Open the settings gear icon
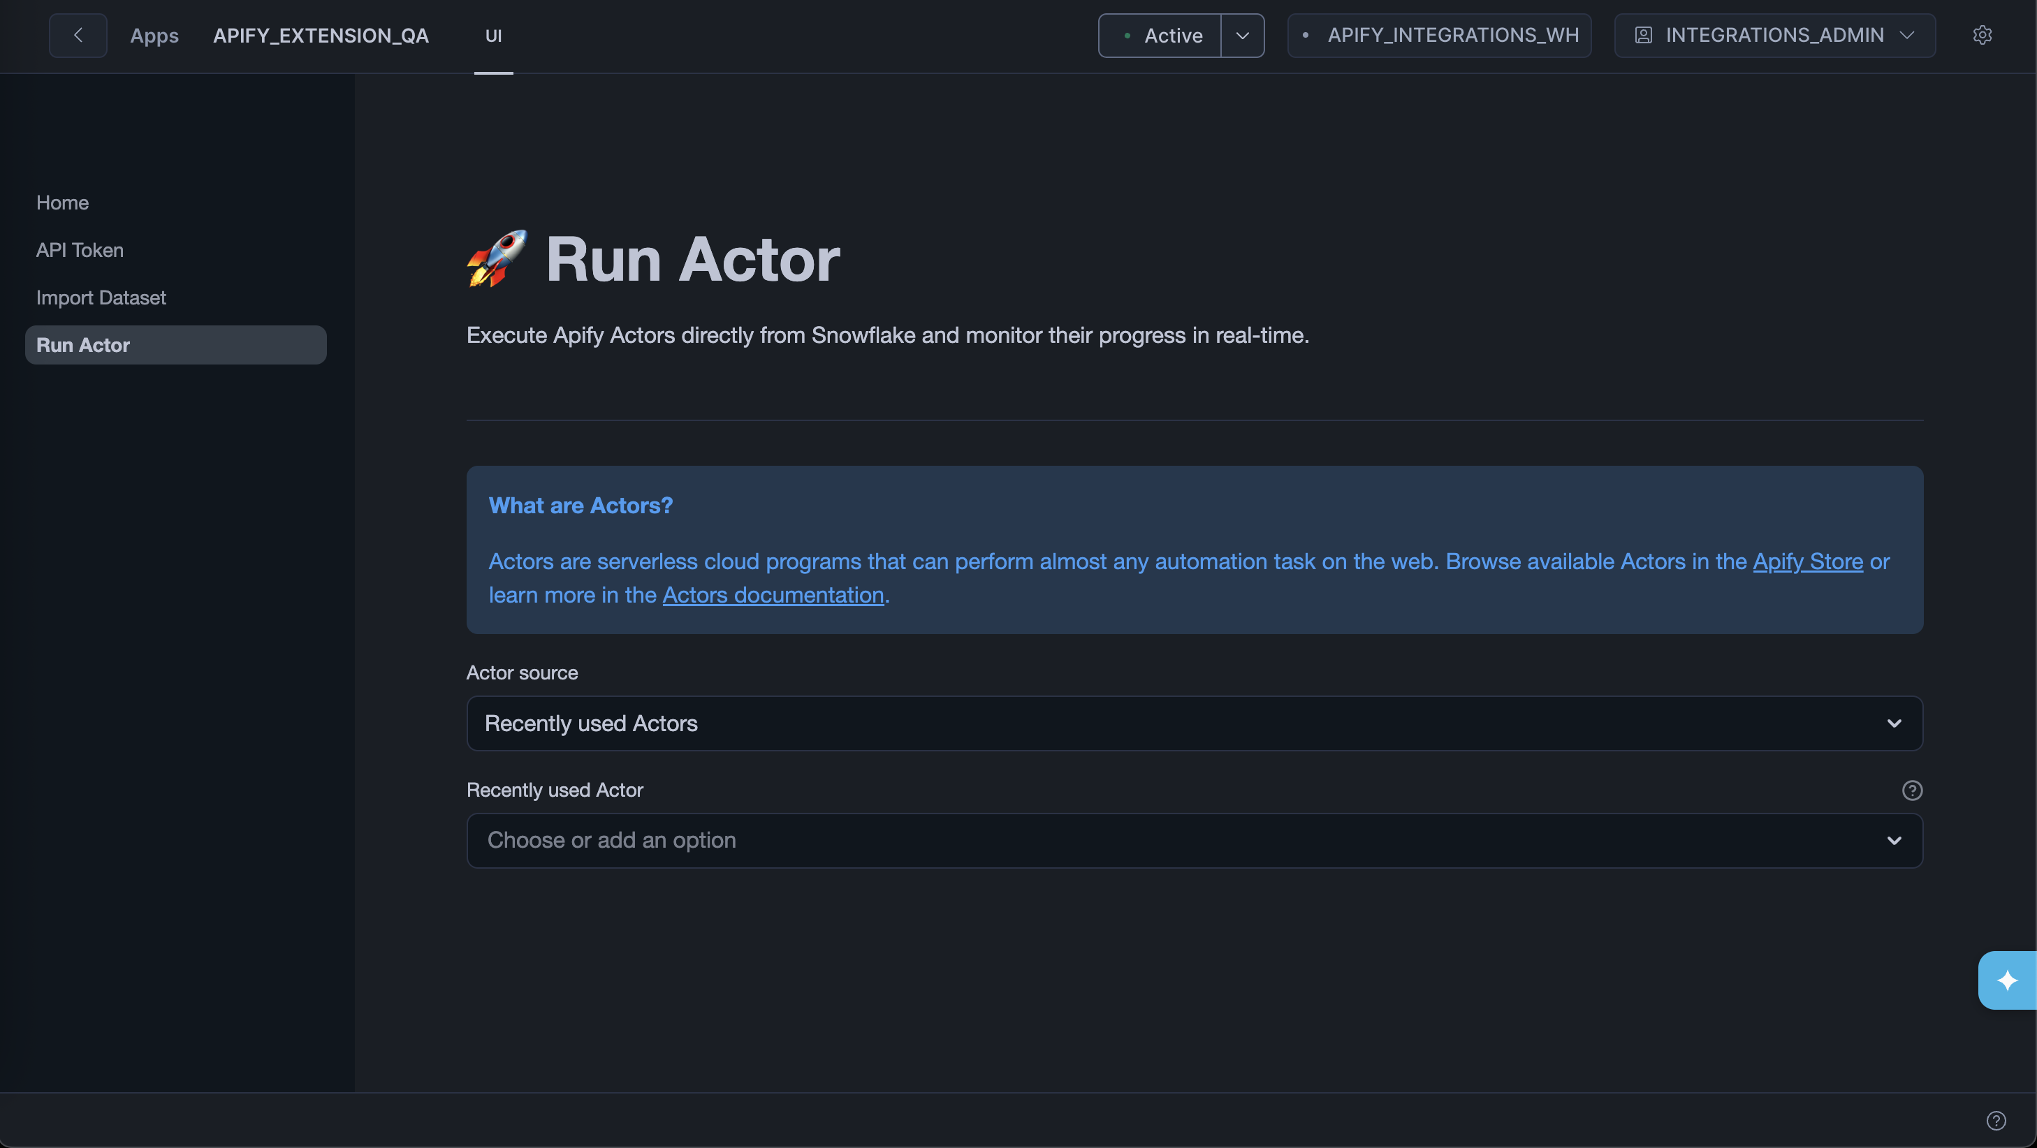The image size is (2037, 1148). click(1983, 35)
